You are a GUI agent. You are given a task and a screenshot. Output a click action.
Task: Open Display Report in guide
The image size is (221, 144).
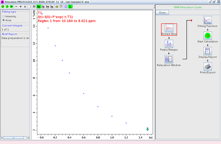pyautogui.click(x=207, y=51)
